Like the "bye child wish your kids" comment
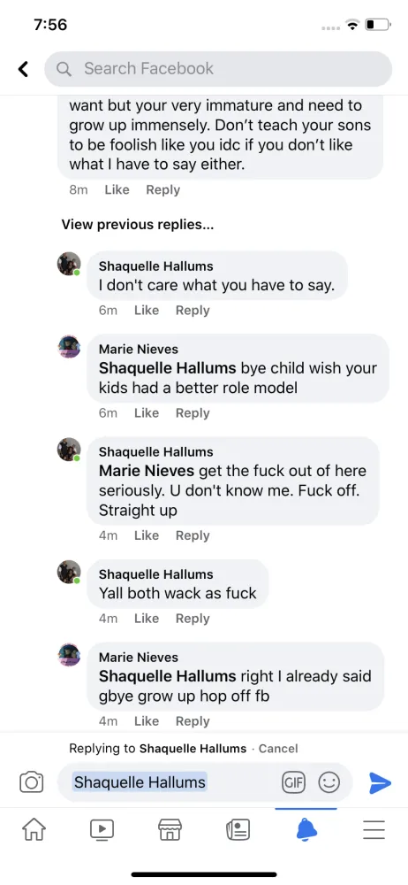The image size is (408, 885). pyautogui.click(x=147, y=412)
